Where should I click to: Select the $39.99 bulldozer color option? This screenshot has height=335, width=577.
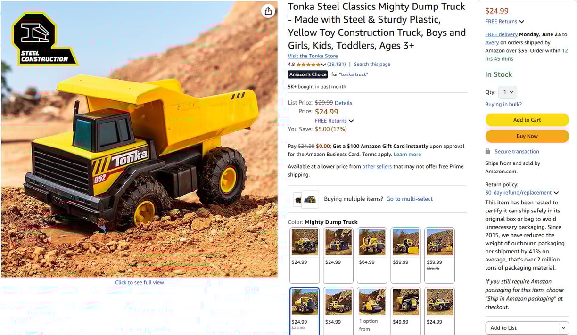point(406,255)
